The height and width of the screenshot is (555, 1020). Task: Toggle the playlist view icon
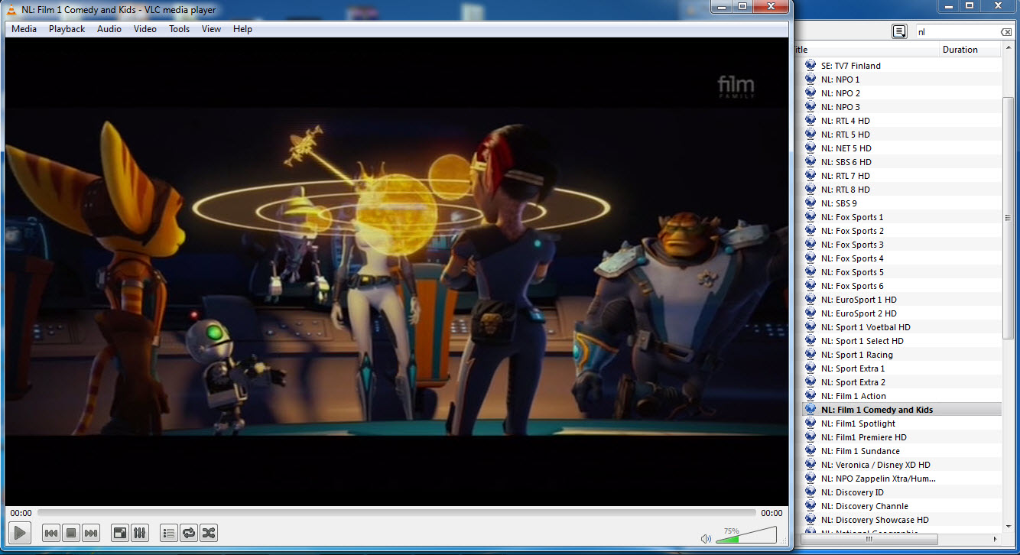coord(169,533)
